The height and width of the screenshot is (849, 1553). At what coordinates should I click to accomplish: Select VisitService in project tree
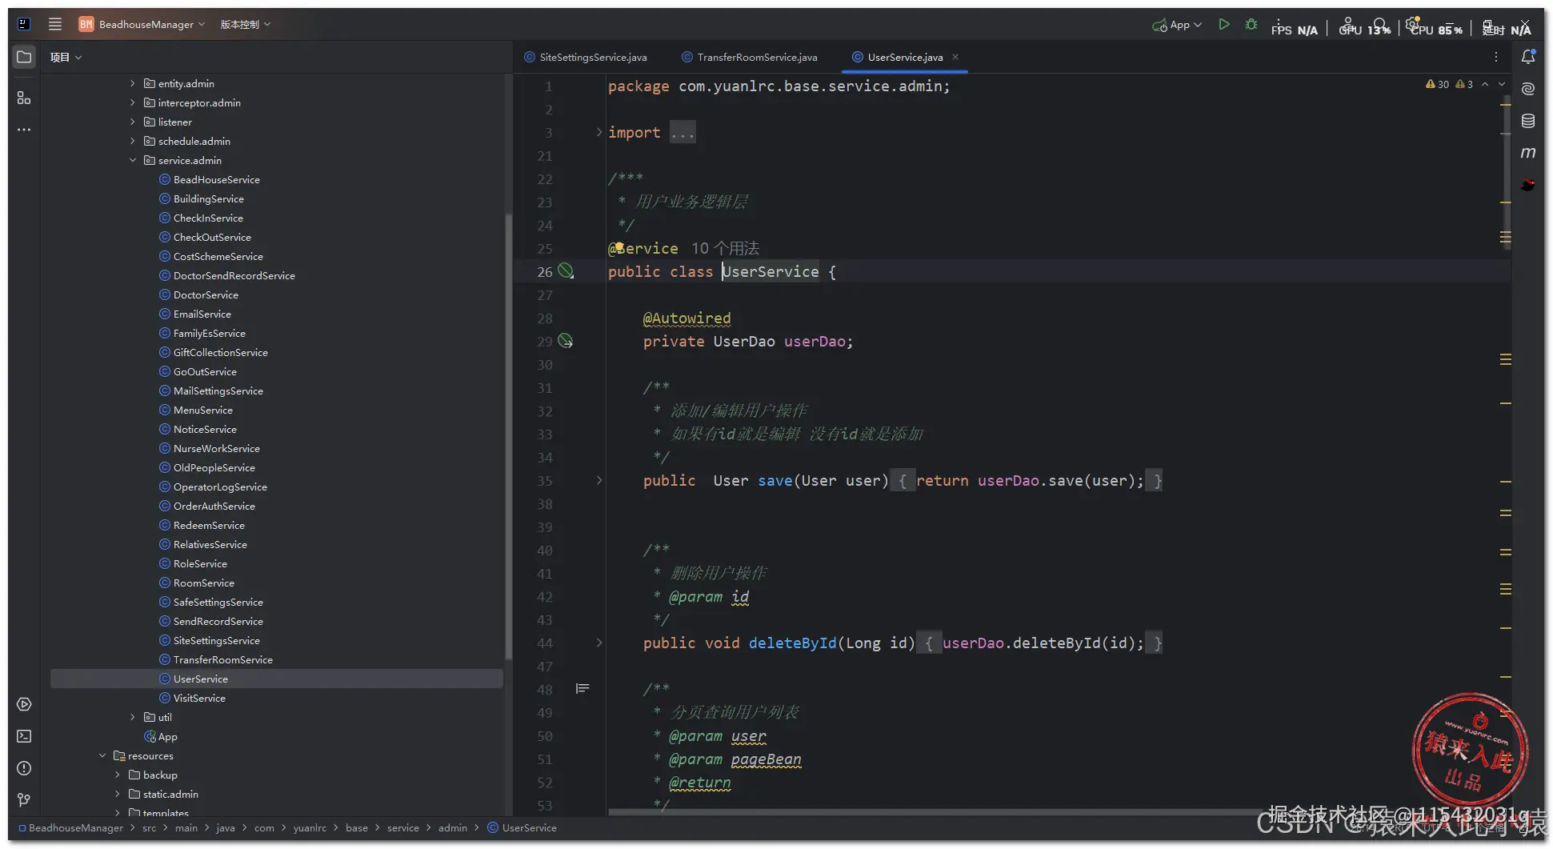(x=199, y=698)
